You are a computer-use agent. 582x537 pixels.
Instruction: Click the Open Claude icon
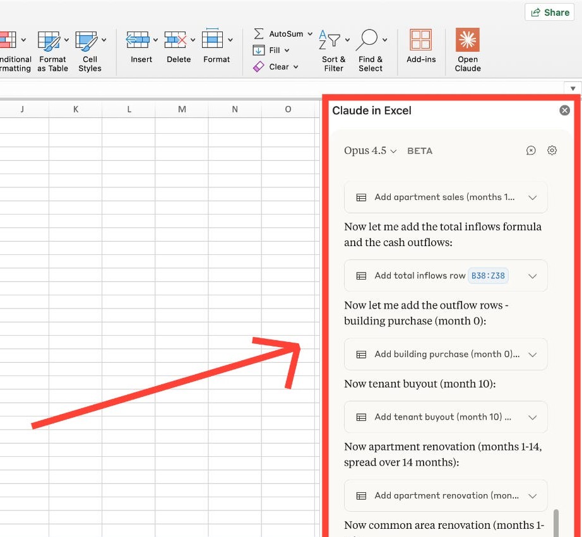(x=468, y=40)
